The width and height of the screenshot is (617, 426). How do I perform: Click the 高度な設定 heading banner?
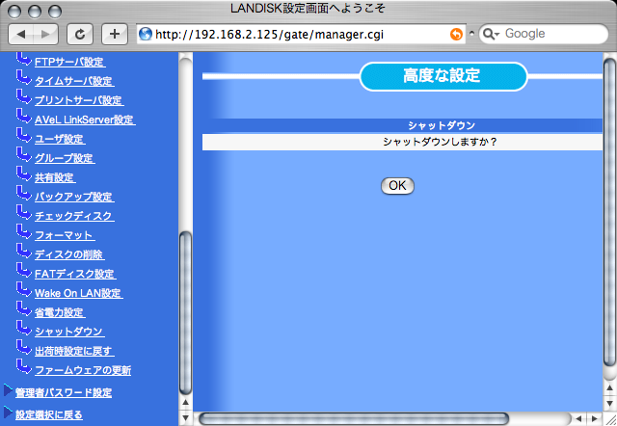[x=443, y=76]
